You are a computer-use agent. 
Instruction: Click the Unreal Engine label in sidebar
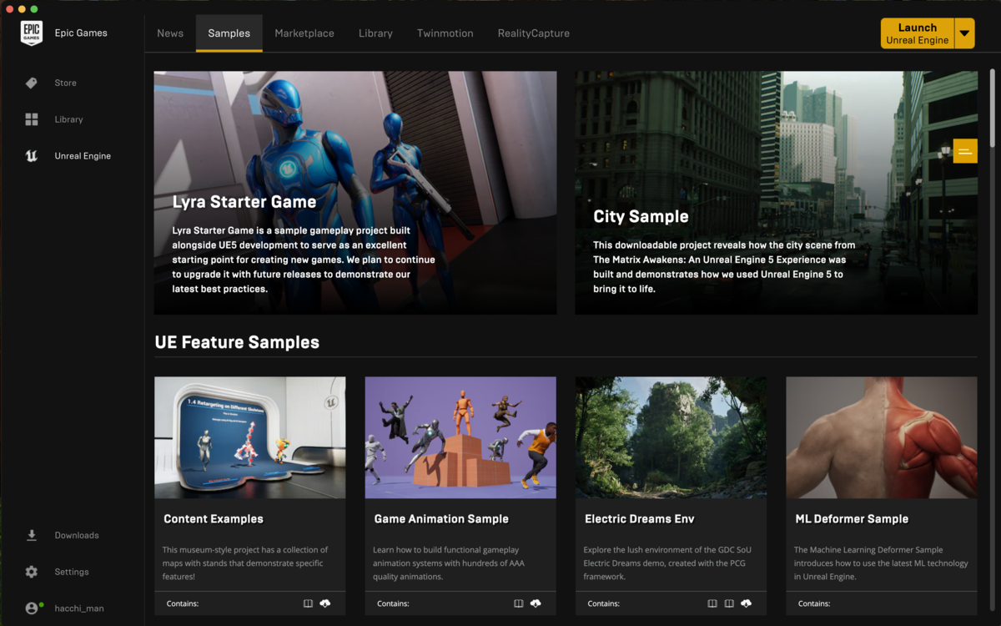[83, 156]
